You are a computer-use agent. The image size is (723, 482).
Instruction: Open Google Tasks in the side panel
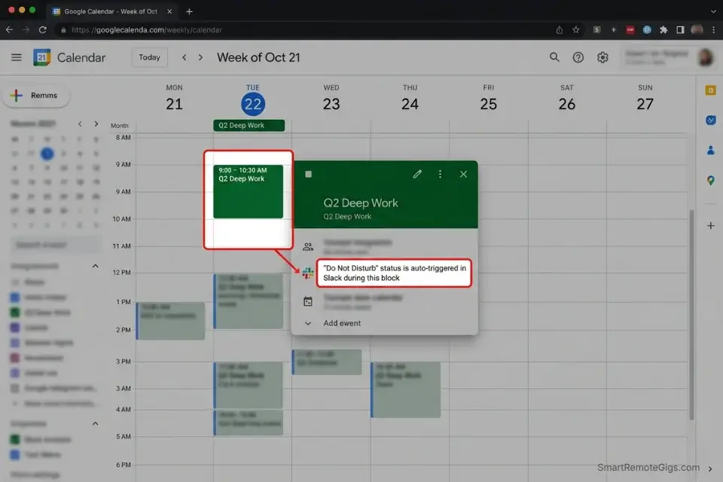point(710,120)
